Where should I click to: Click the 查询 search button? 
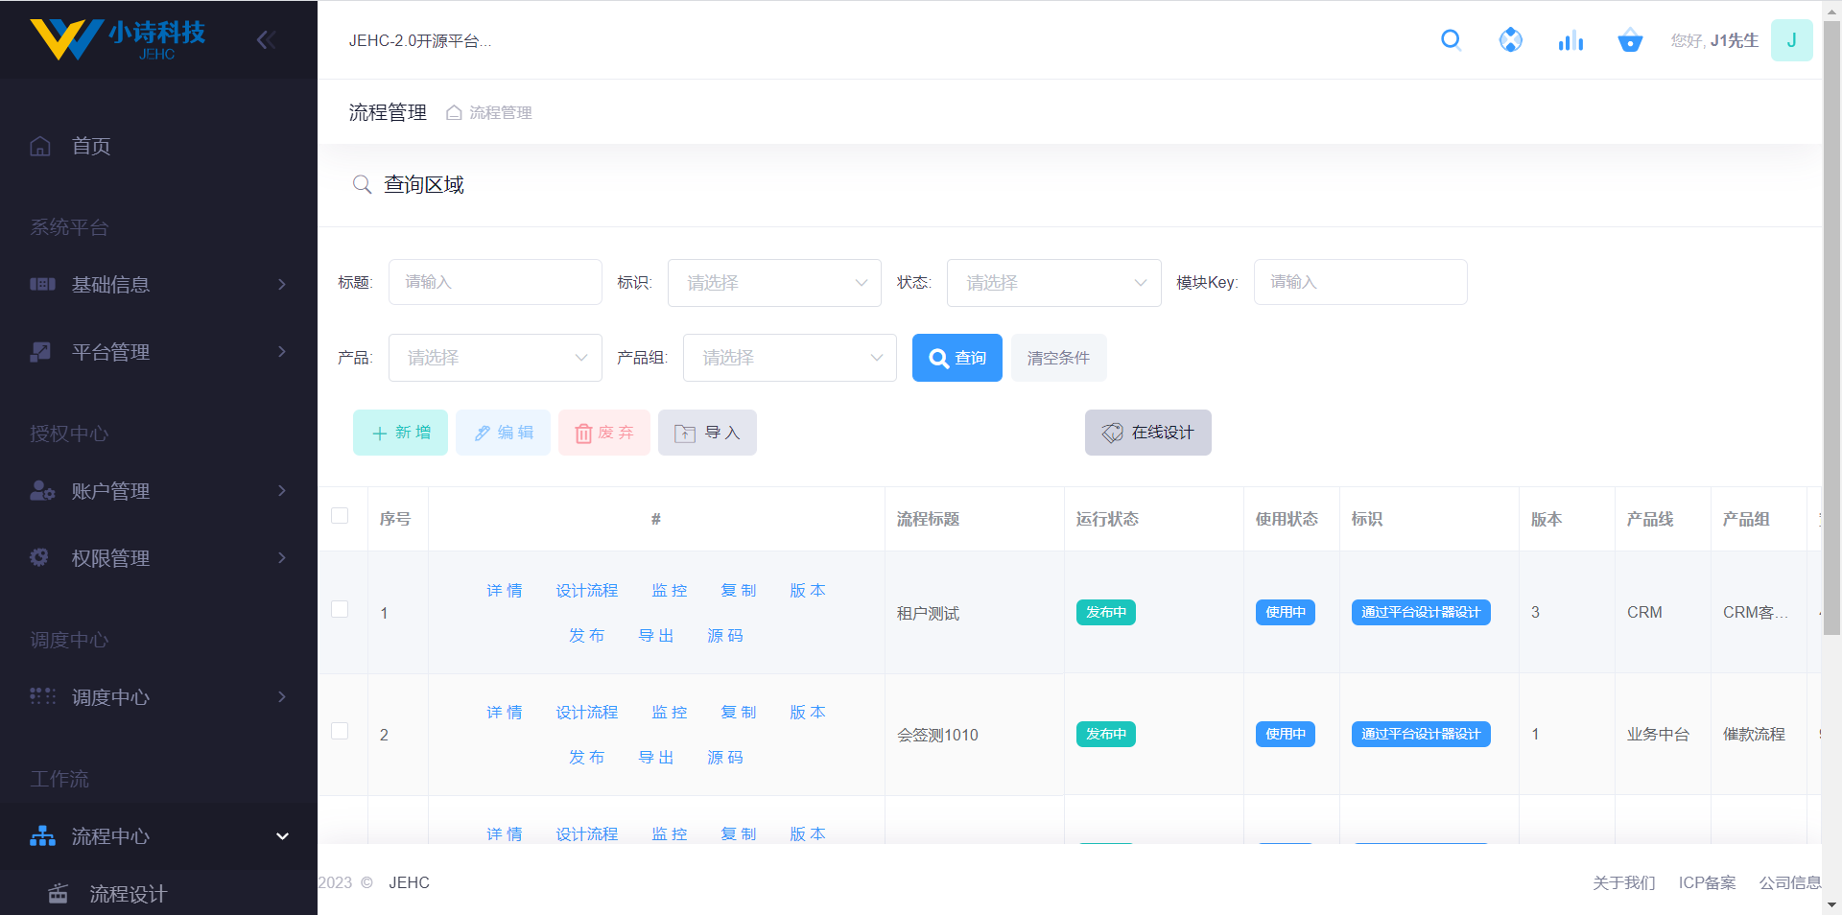956,358
